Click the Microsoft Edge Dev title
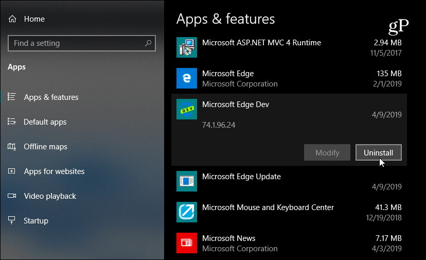This screenshot has height=260, width=426. (x=236, y=105)
